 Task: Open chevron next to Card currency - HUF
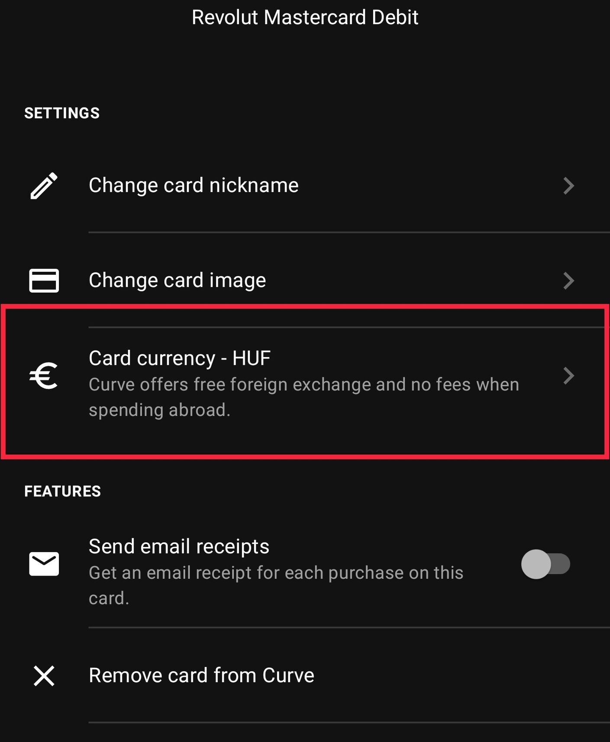click(568, 375)
